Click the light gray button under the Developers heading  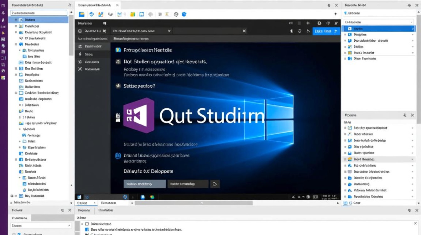pos(144,184)
